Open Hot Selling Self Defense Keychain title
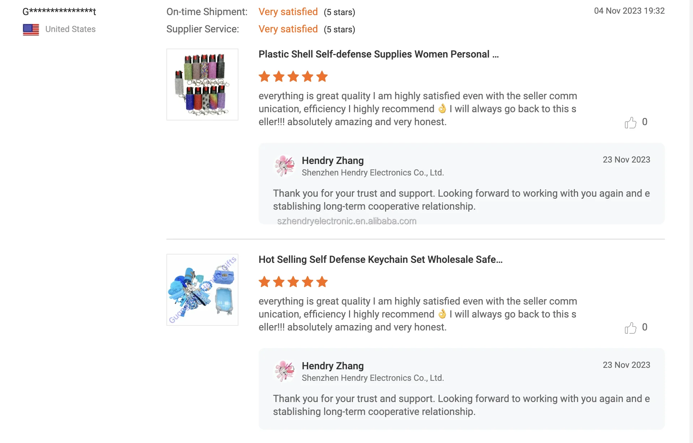Viewport: 693px width, 443px height. click(380, 260)
